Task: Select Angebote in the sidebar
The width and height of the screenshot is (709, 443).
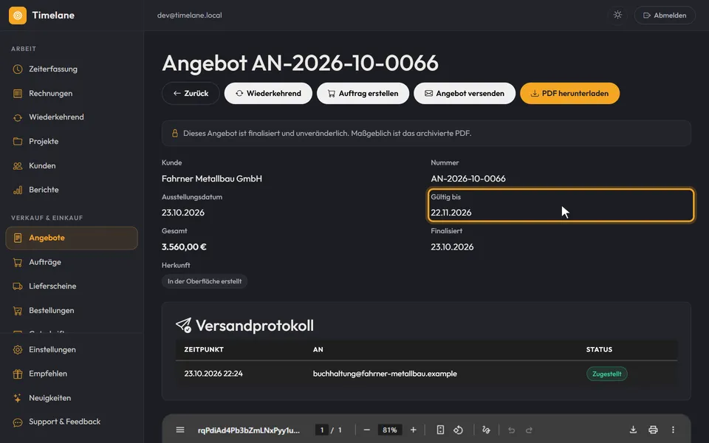Action: pos(72,238)
